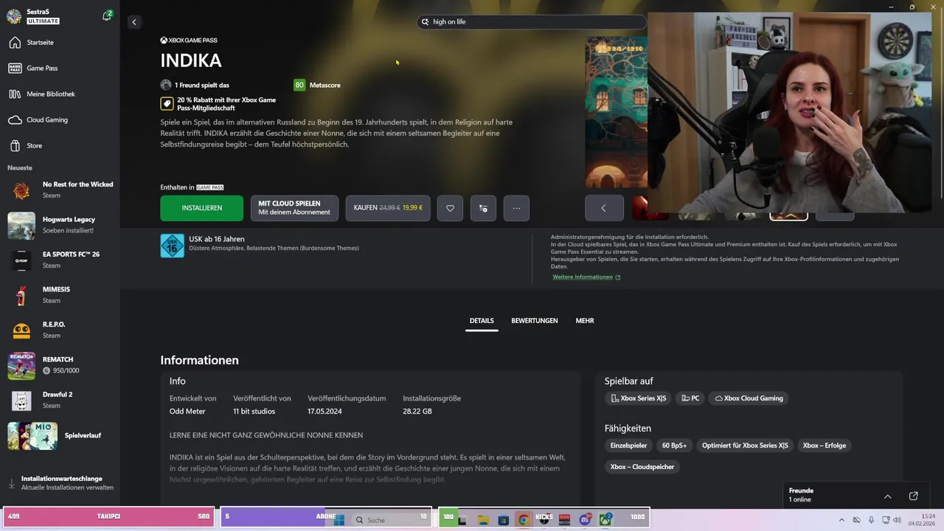Screen dimensions: 944x531
Task: Pop out the Freunde panel
Action: (913, 496)
